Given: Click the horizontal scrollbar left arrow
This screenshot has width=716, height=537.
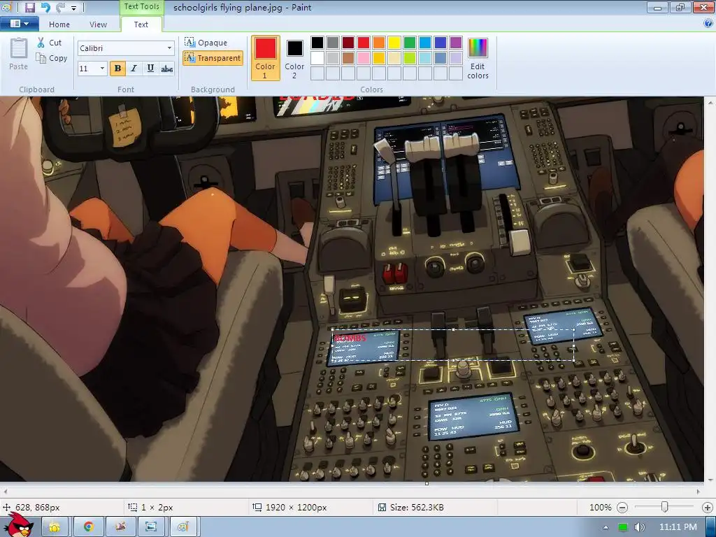Looking at the screenshot, I should click(x=6, y=492).
